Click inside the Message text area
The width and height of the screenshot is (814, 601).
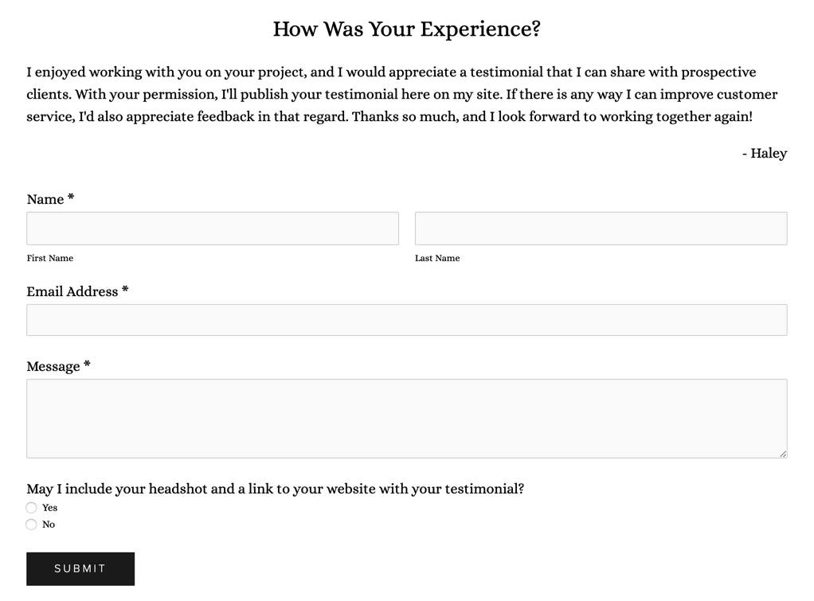point(406,418)
